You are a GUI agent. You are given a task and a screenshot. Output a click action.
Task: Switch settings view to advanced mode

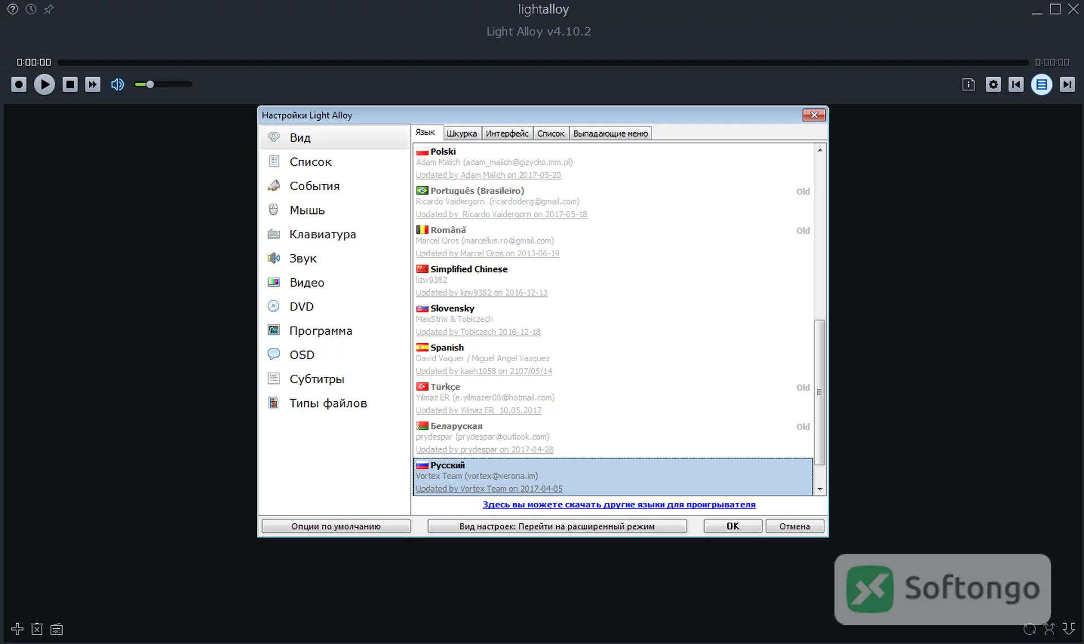pos(557,526)
